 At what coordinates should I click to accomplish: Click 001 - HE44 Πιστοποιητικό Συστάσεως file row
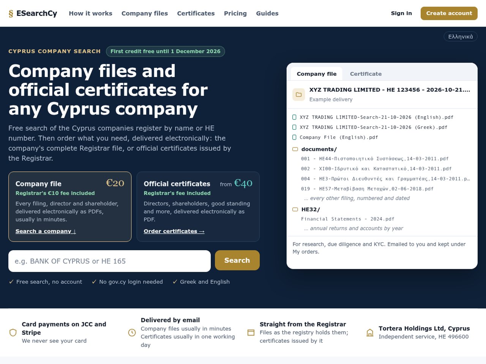[375, 159]
